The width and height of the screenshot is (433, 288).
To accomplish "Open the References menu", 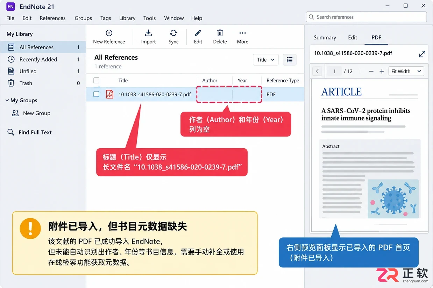I will pyautogui.click(x=52, y=18).
